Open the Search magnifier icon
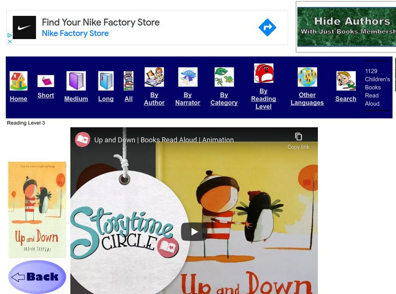This screenshot has height=294, width=396. [x=346, y=81]
